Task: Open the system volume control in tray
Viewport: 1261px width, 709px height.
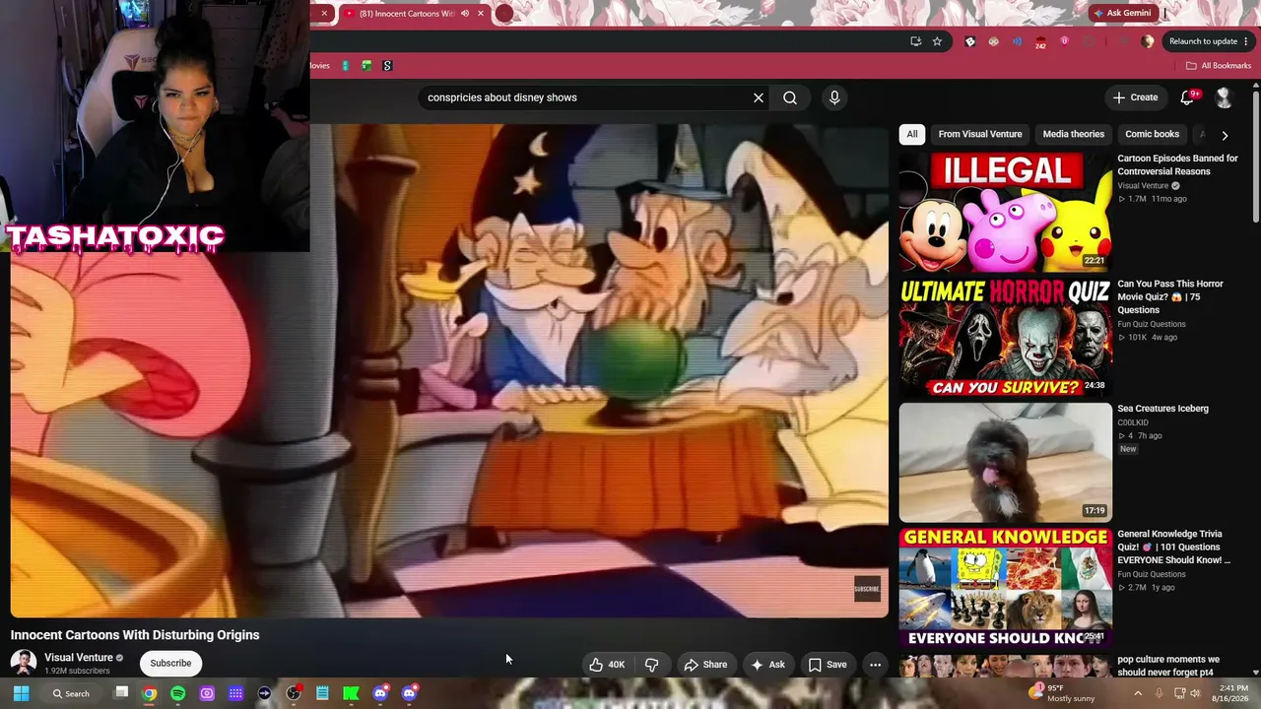Action: [1196, 693]
